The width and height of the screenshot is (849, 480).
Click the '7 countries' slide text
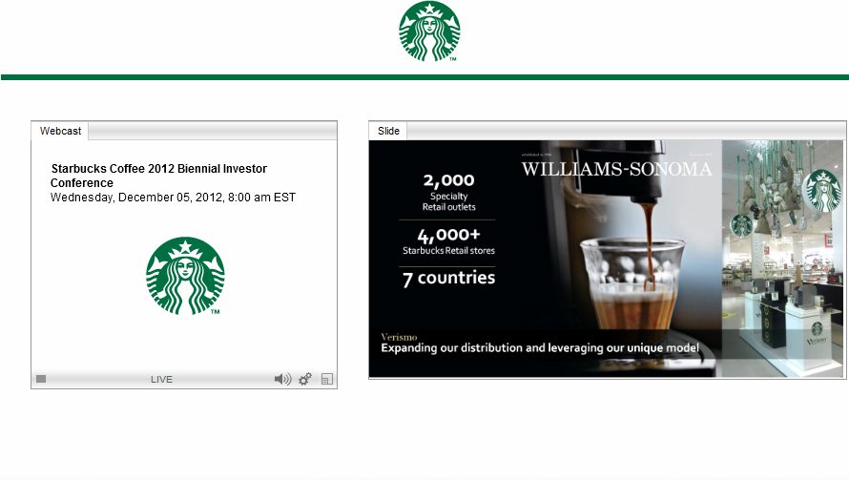pos(449,278)
